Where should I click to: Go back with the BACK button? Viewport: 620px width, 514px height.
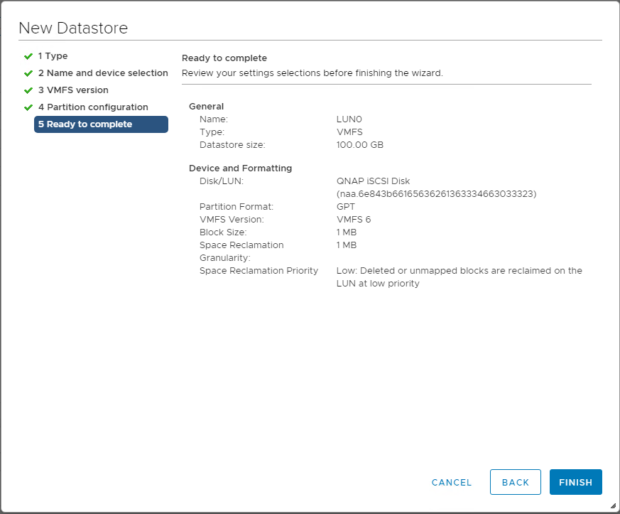(x=515, y=482)
